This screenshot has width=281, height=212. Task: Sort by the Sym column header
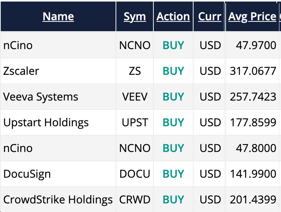135,16
